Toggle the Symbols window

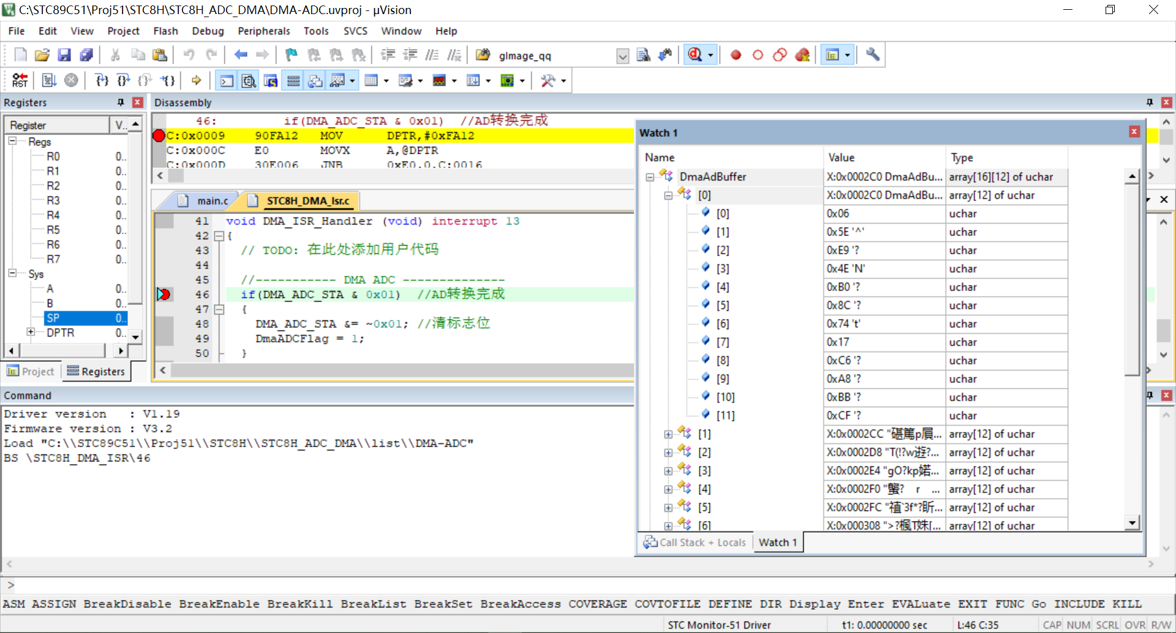(271, 80)
